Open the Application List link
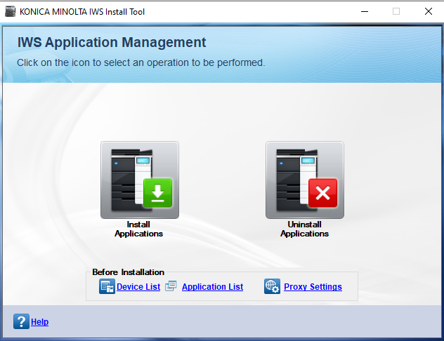Viewport: 444px width, 341px height. [212, 287]
